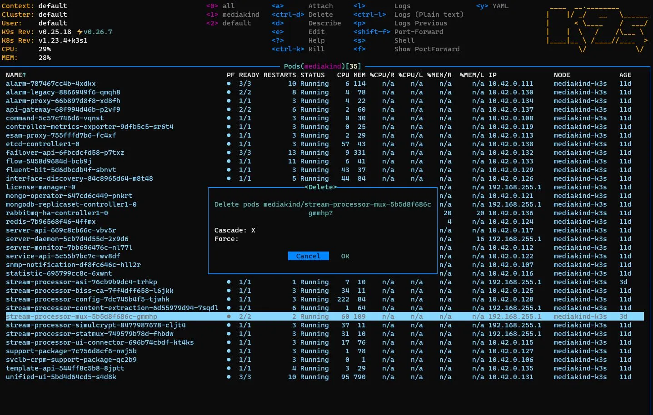
Task: Select pod stream-processor-content-extraction-6d55979d94-7sqdl
Action: pyautogui.click(x=112, y=308)
